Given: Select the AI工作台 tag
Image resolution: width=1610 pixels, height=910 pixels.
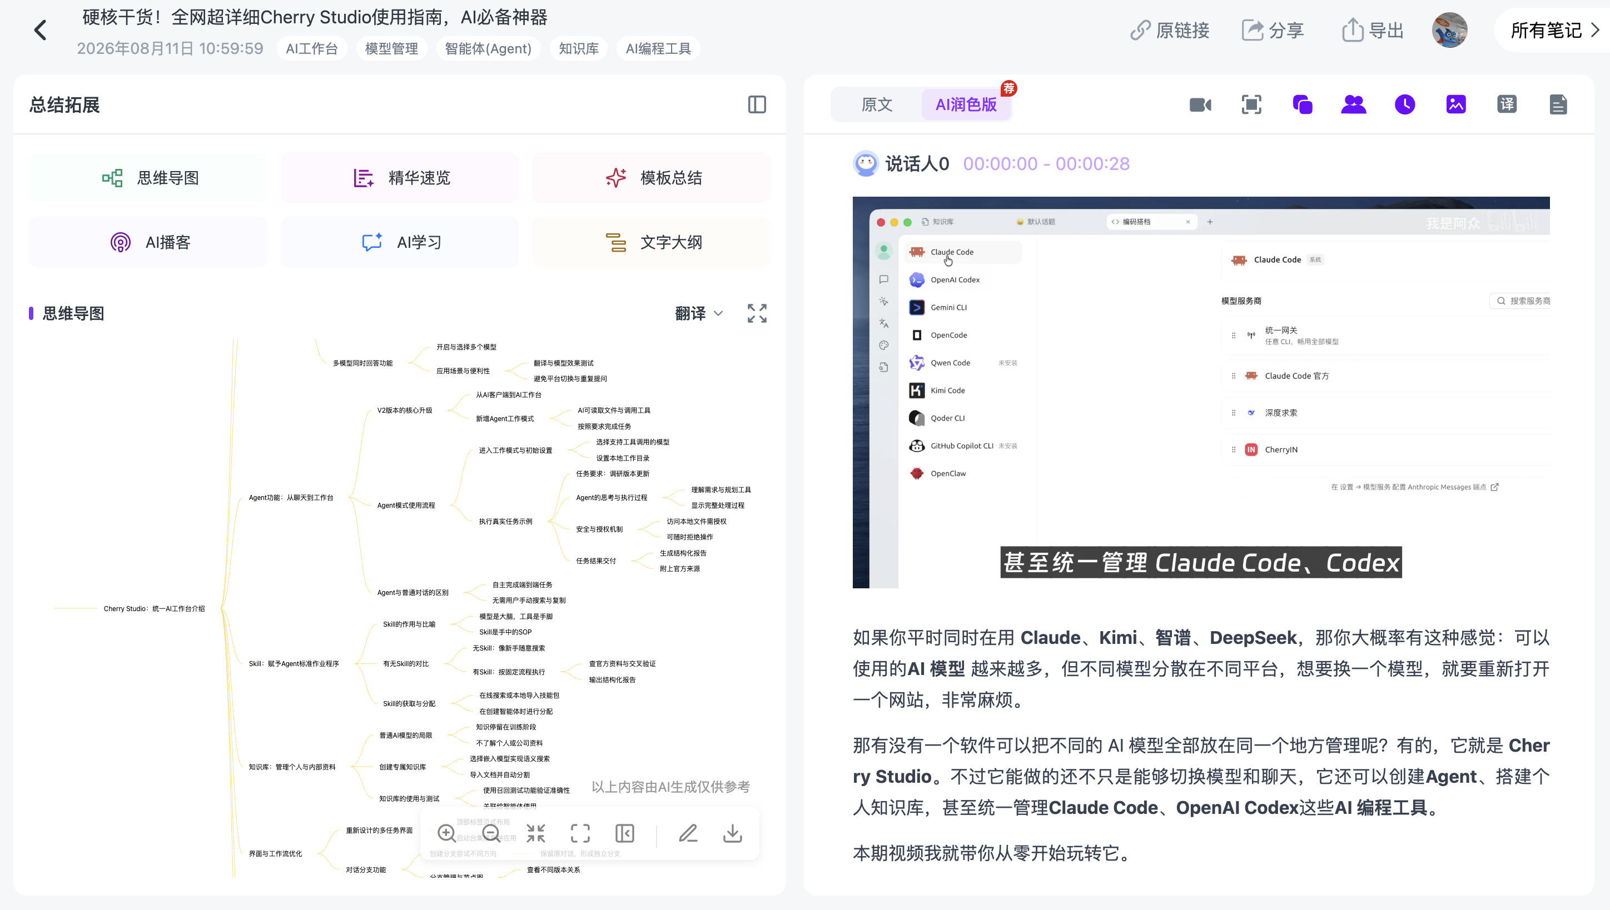Looking at the screenshot, I should [311, 49].
